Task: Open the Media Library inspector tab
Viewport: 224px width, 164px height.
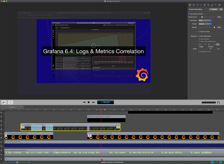Action: point(219,5)
